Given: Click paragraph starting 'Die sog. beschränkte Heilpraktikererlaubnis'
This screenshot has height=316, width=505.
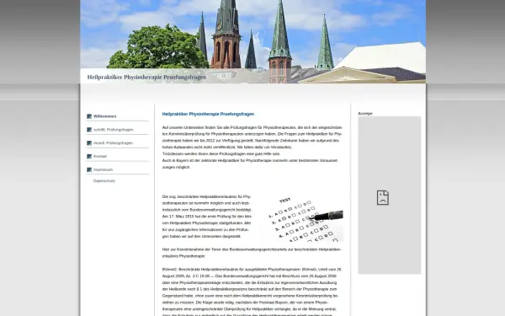Looking at the screenshot, I should (207, 217).
